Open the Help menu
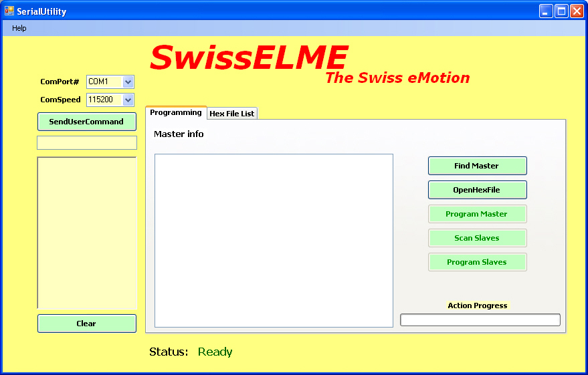The height and width of the screenshot is (375, 588). [x=19, y=28]
